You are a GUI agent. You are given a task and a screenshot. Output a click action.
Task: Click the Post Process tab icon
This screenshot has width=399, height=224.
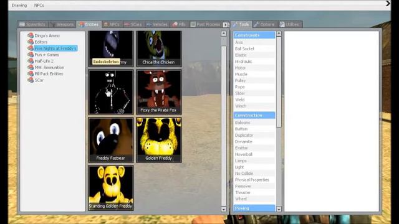[193, 24]
